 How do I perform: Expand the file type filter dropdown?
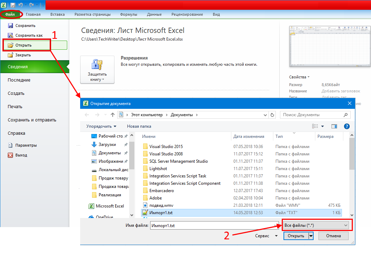coord(316,226)
